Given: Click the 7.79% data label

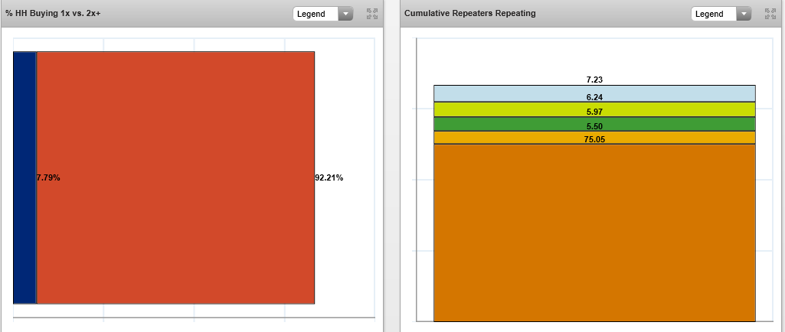Looking at the screenshot, I should pos(48,178).
